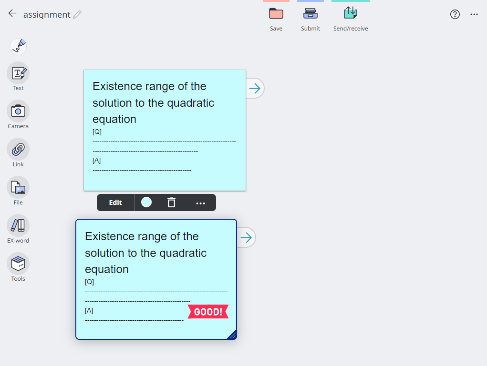Select the pen drawing tool

[18, 47]
